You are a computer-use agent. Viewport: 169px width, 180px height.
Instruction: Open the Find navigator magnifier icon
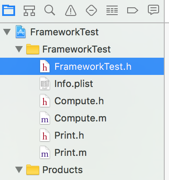(x=50, y=10)
